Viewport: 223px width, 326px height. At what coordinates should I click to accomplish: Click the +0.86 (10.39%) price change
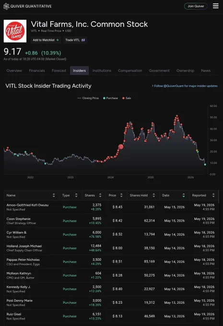(43, 53)
